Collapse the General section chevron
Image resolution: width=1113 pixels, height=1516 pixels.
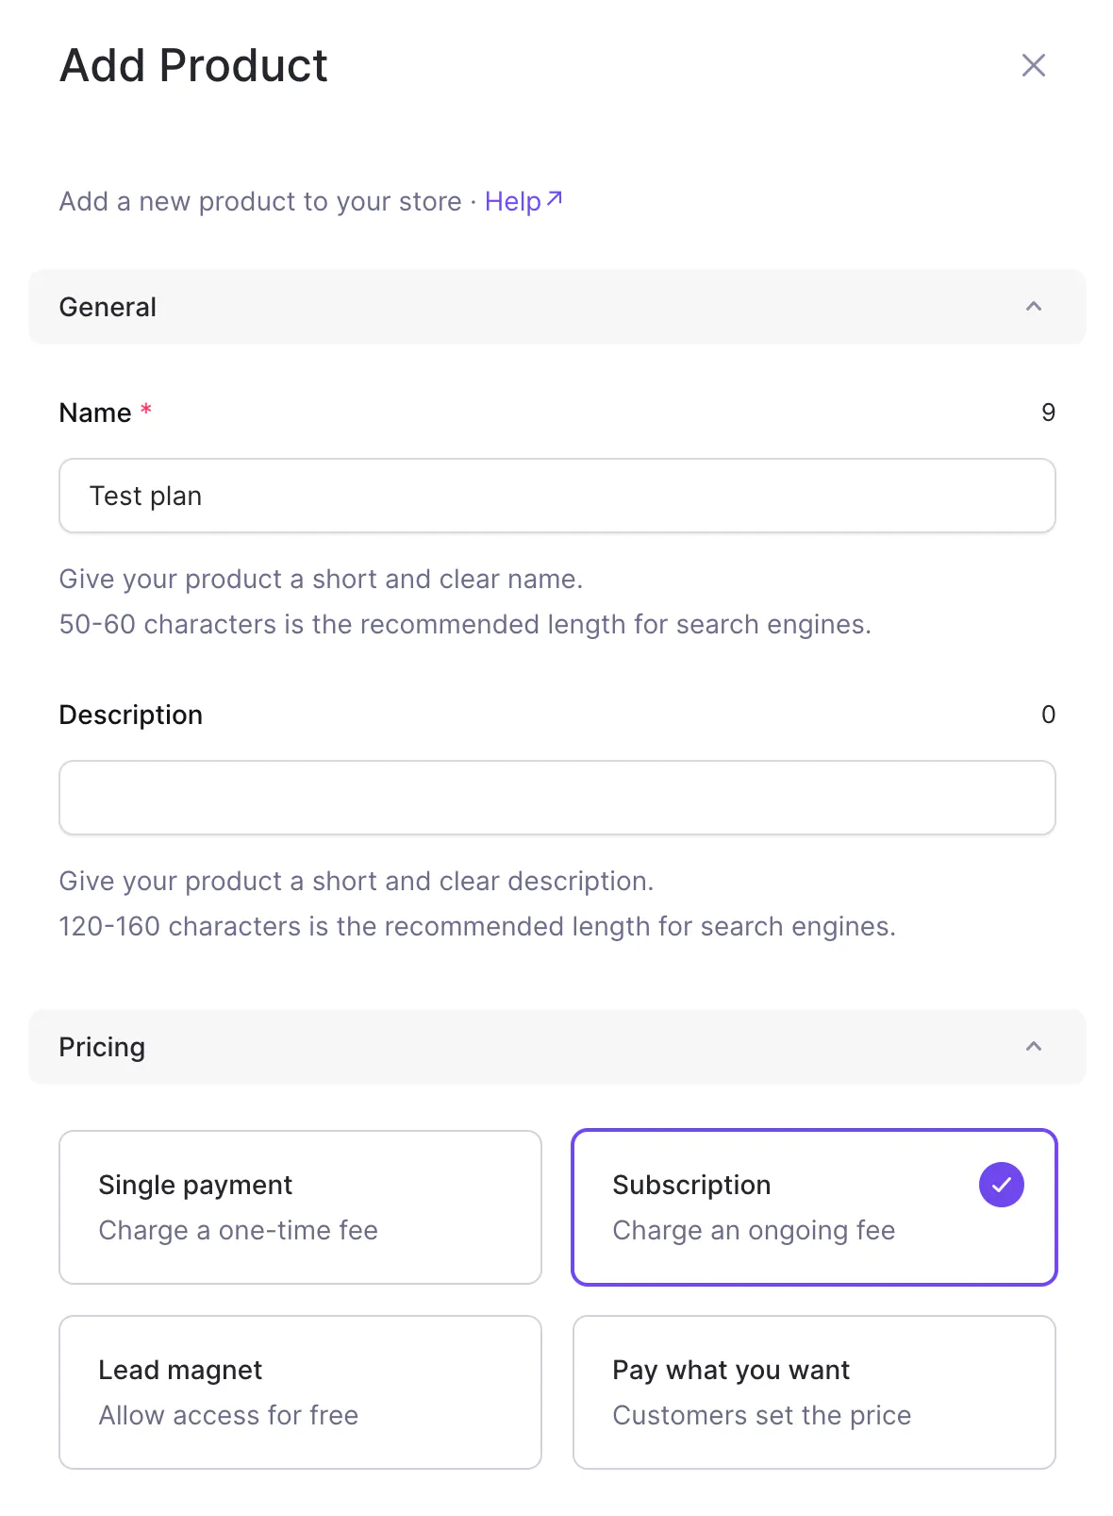coord(1033,307)
